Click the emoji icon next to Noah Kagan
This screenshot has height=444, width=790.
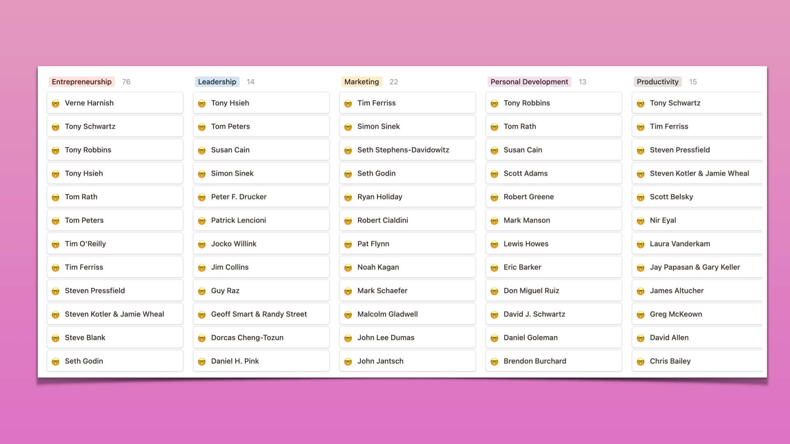[x=348, y=268]
